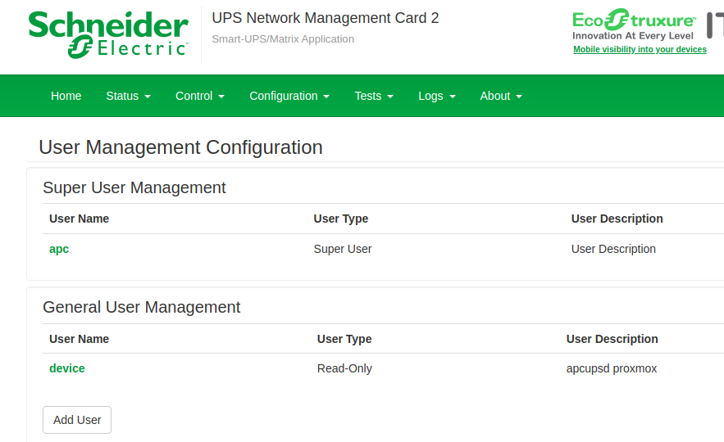Click the apcupsd proxmox description text
Viewport: 724px width, 442px height.
click(x=611, y=368)
